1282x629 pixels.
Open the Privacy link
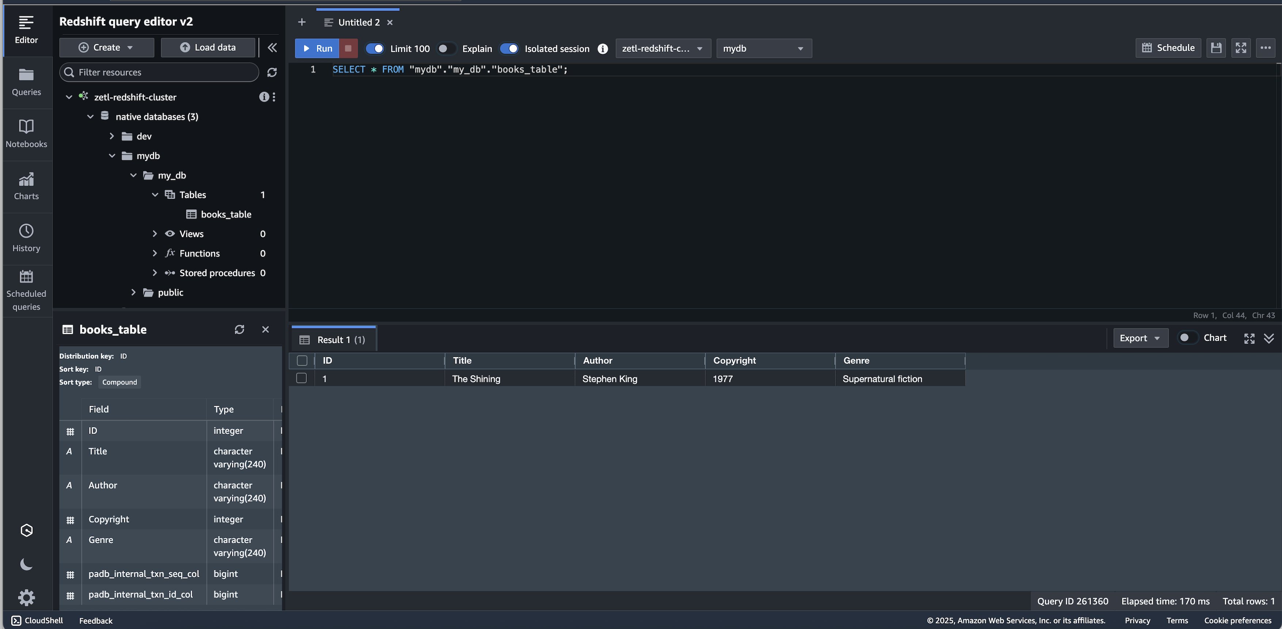click(1137, 621)
